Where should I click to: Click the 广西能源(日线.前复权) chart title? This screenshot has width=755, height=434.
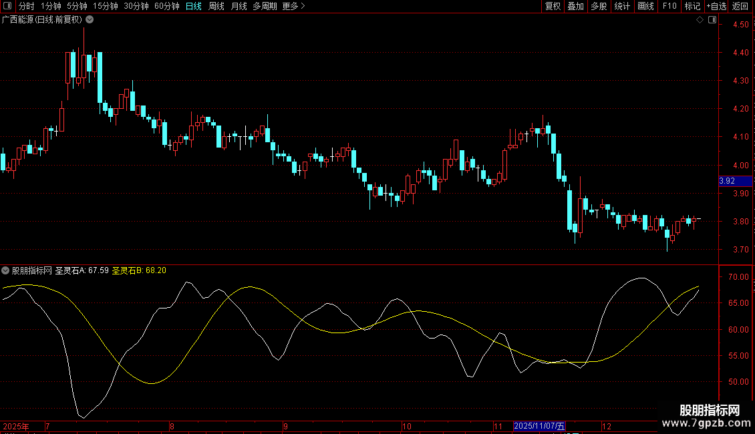(42, 20)
